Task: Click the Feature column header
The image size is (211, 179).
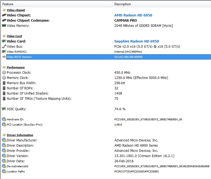Action: 57,4
